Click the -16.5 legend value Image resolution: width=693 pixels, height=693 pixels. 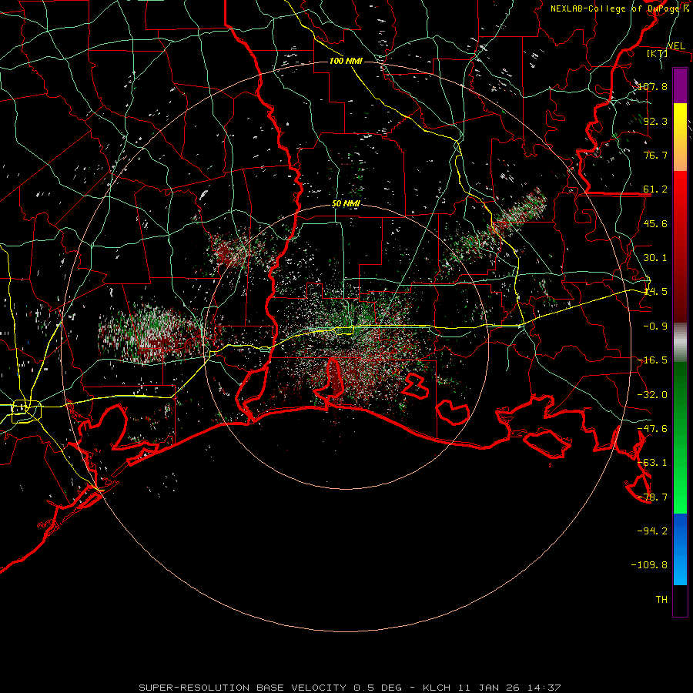[x=652, y=360]
